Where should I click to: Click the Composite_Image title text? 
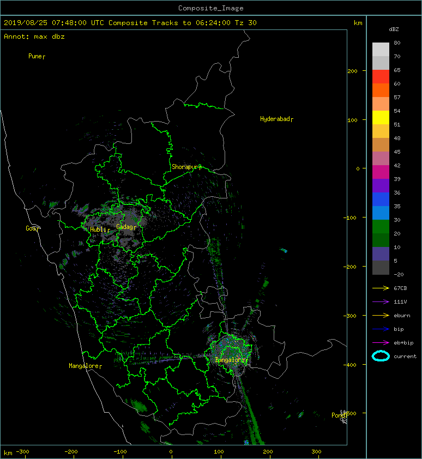pyautogui.click(x=211, y=8)
